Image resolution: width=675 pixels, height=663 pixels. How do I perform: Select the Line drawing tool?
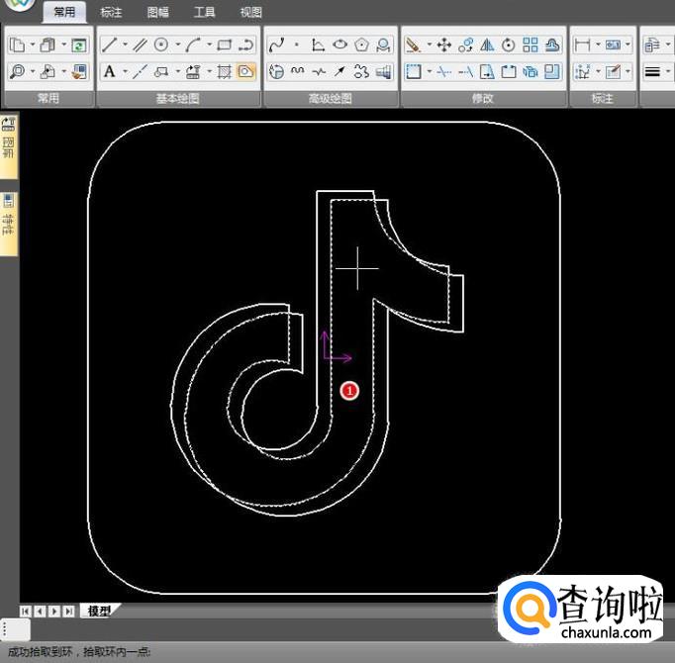(109, 45)
